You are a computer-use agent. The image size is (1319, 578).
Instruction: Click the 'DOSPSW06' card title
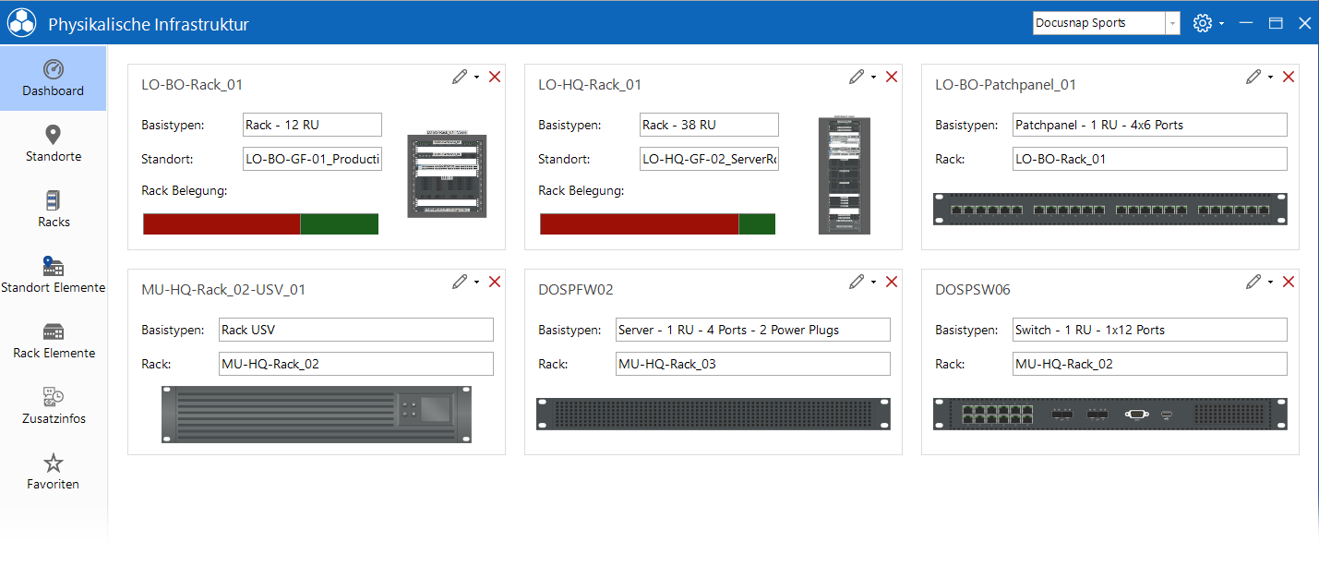tap(973, 290)
